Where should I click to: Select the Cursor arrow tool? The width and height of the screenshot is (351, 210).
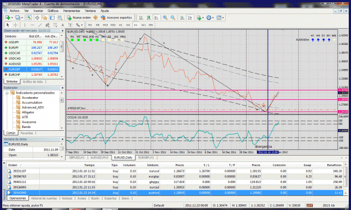[x=8, y=25]
